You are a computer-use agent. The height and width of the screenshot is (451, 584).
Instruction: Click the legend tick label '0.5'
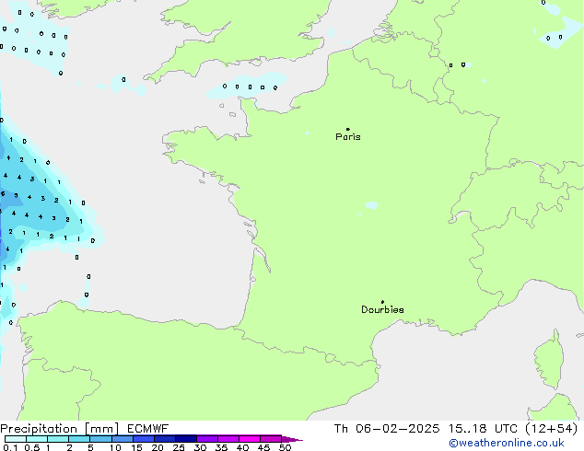[x=32, y=447]
